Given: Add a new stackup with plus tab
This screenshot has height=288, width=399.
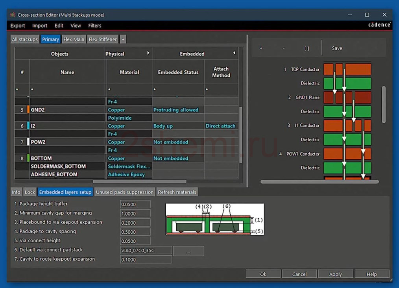Looking at the screenshot, I should pyautogui.click(x=123, y=39).
